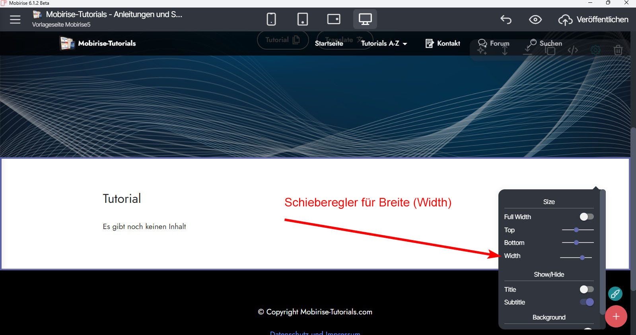The height and width of the screenshot is (335, 636).
Task: Click the move block up/down arrow
Action: [x=505, y=50]
